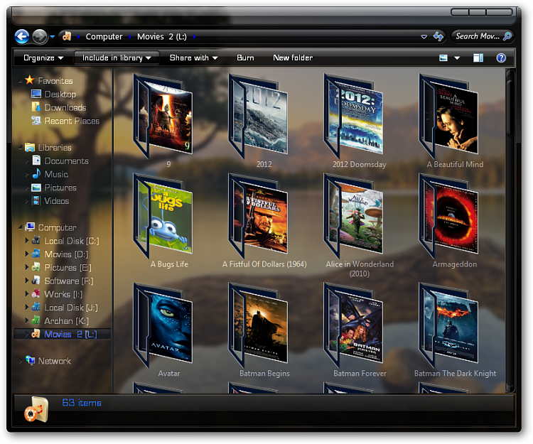Select Computer in the address breadcrumb

click(104, 36)
